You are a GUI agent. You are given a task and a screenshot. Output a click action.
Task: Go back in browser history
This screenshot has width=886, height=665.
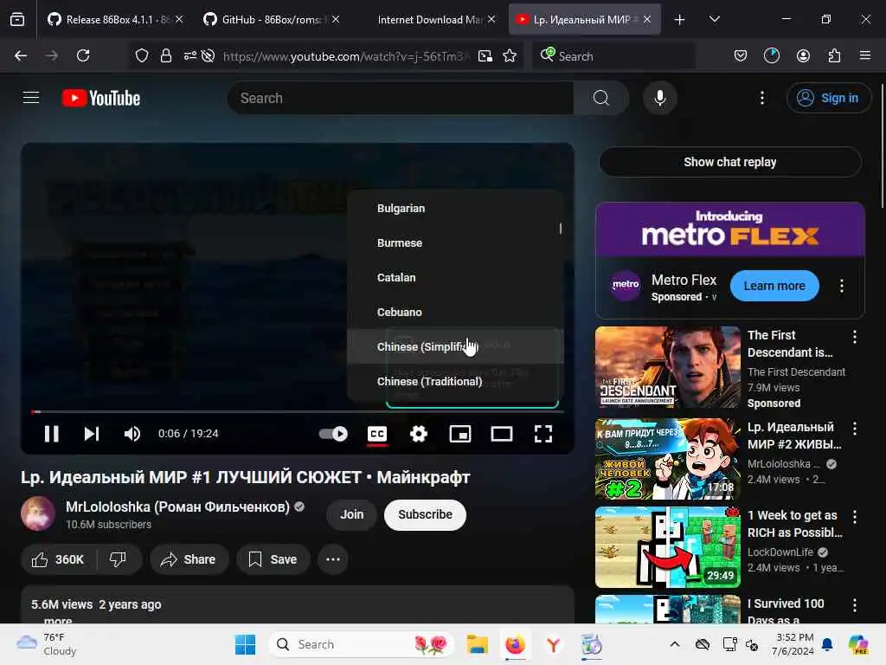pyautogui.click(x=21, y=55)
